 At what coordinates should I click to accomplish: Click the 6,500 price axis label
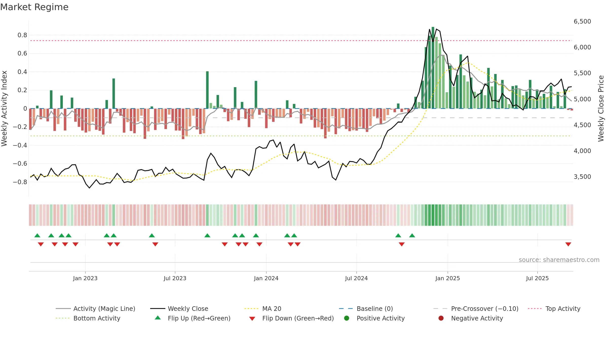click(x=582, y=21)
